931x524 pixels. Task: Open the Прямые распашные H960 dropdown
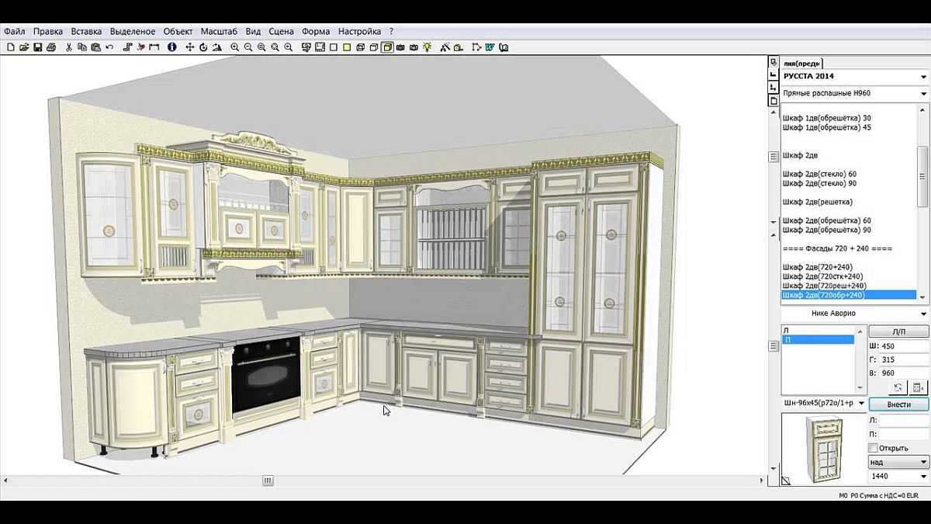(923, 94)
